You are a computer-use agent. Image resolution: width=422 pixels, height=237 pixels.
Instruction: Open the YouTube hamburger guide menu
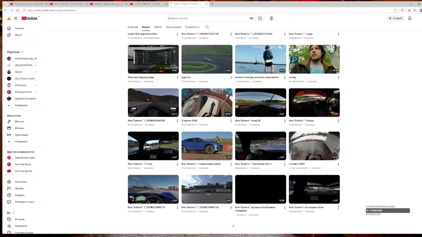coord(15,18)
